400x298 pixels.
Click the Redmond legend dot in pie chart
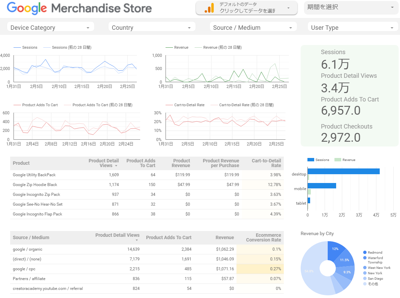(x=365, y=252)
